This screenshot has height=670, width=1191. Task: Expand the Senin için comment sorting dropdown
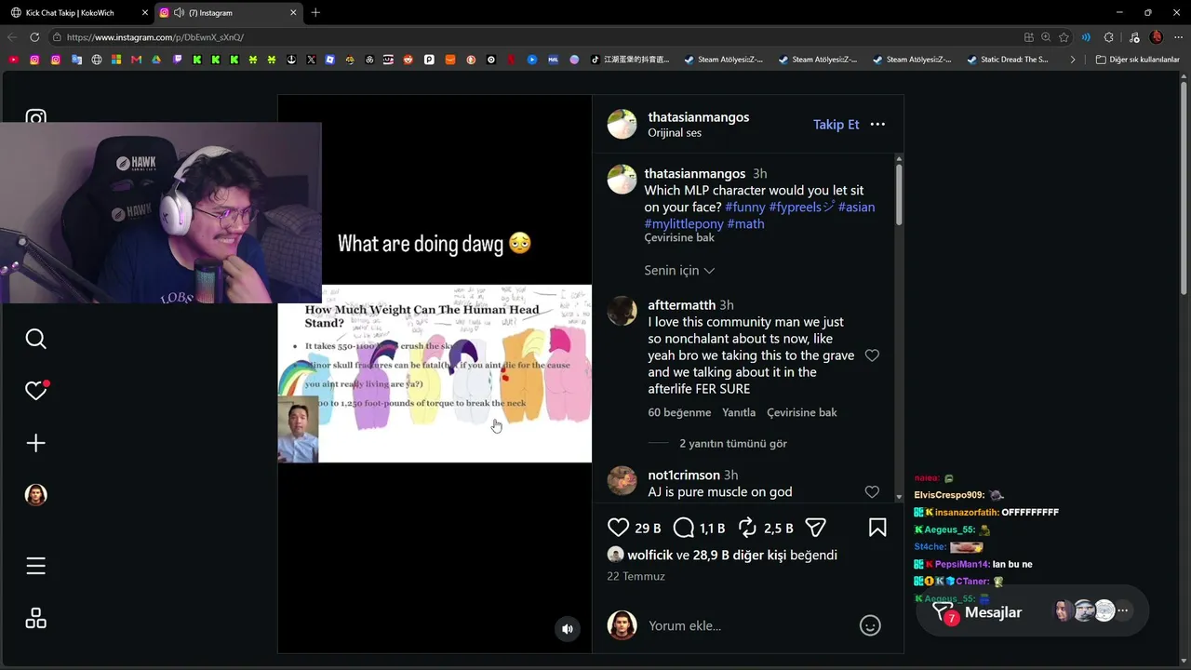[x=679, y=271]
